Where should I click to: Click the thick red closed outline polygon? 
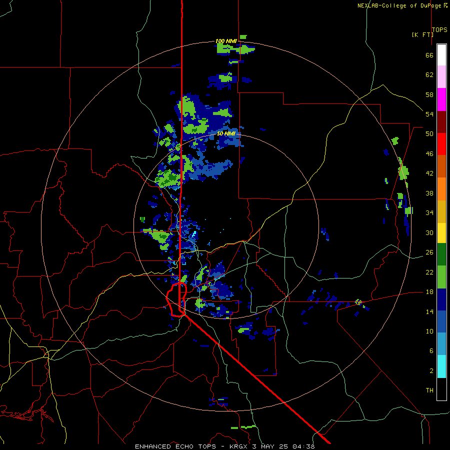[x=176, y=299]
